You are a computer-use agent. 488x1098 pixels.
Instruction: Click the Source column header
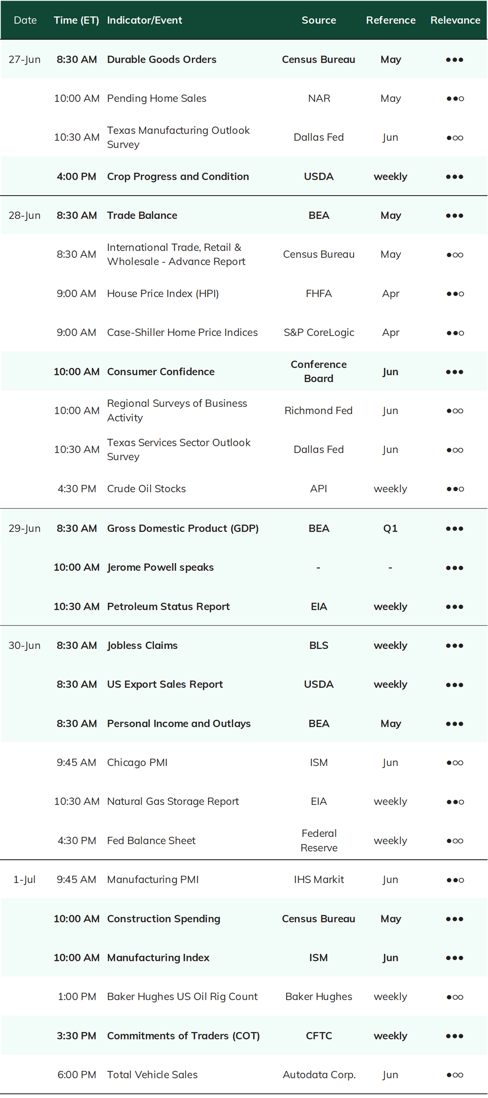coord(319,20)
